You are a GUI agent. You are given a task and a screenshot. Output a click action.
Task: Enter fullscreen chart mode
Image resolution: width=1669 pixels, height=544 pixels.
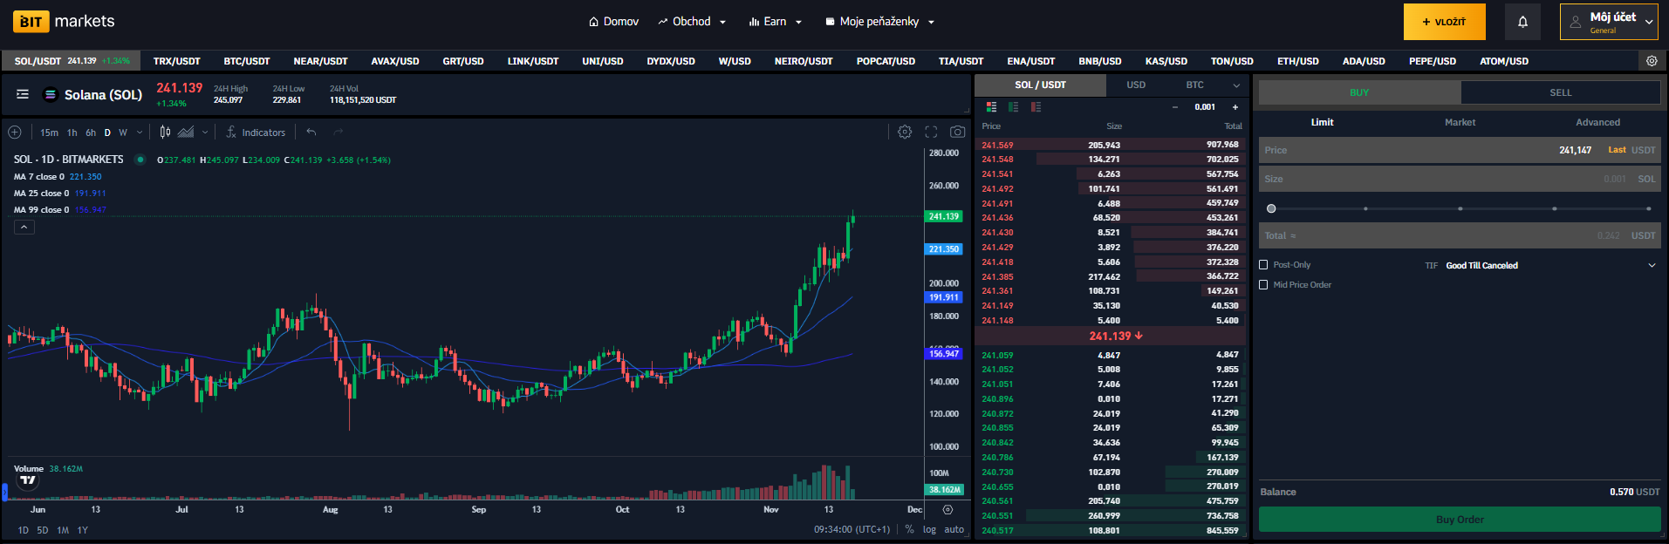[931, 132]
